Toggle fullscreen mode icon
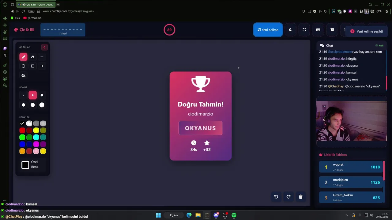Image resolution: width=392 pixels, height=220 pixels. pos(304,30)
